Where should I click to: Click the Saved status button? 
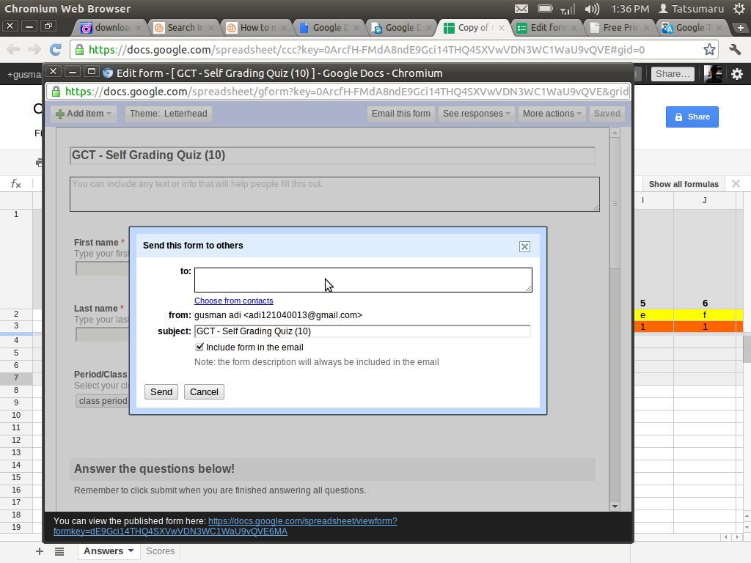tap(607, 114)
